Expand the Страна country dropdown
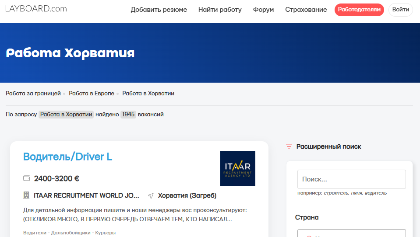This screenshot has width=420, height=237. 351,233
